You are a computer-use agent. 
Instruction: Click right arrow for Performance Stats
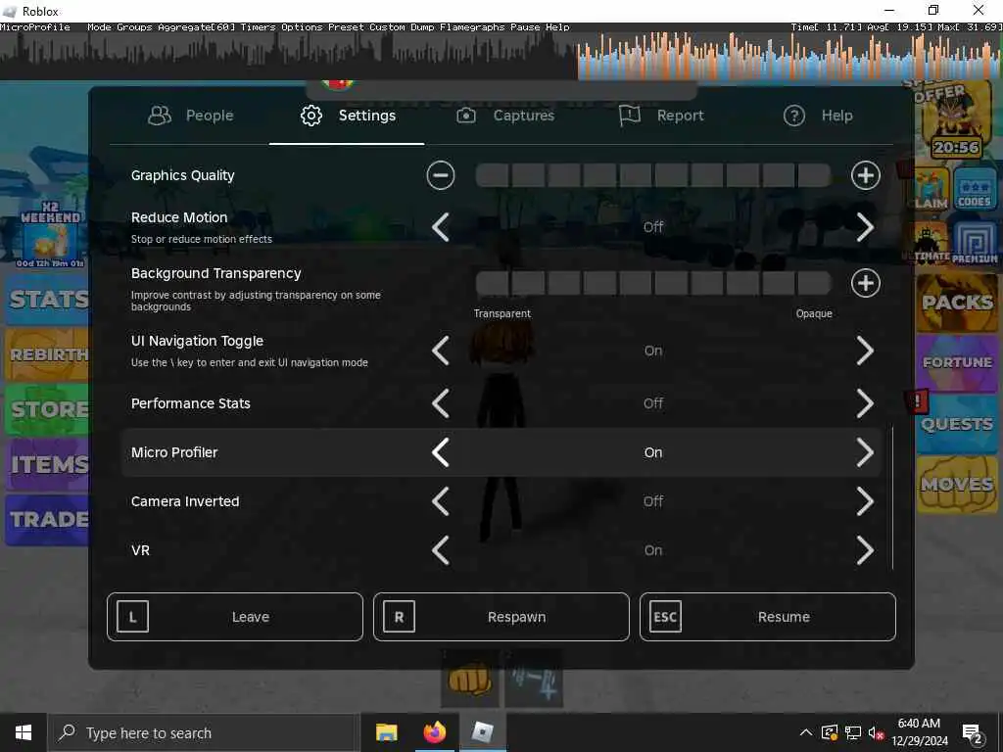tap(865, 403)
